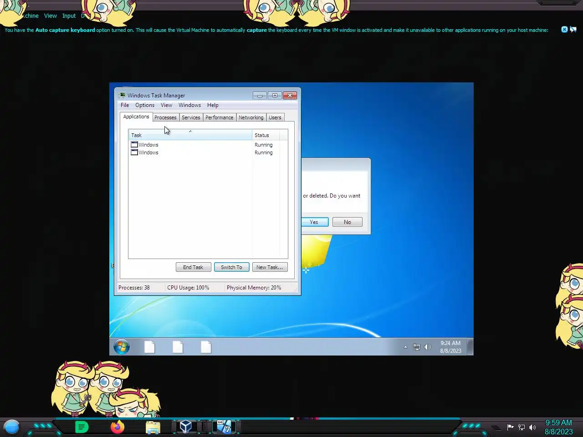Launch Firefox from the host taskbar
The height and width of the screenshot is (437, 583).
[118, 427]
